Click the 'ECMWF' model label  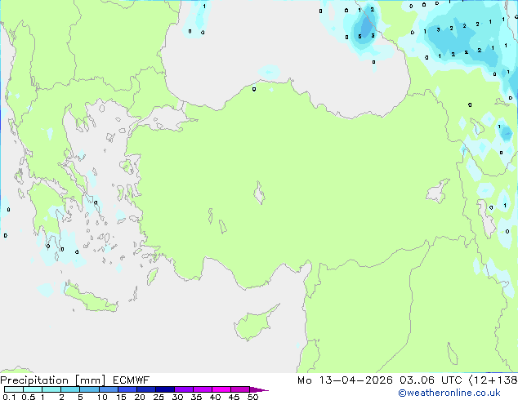pyautogui.click(x=132, y=380)
